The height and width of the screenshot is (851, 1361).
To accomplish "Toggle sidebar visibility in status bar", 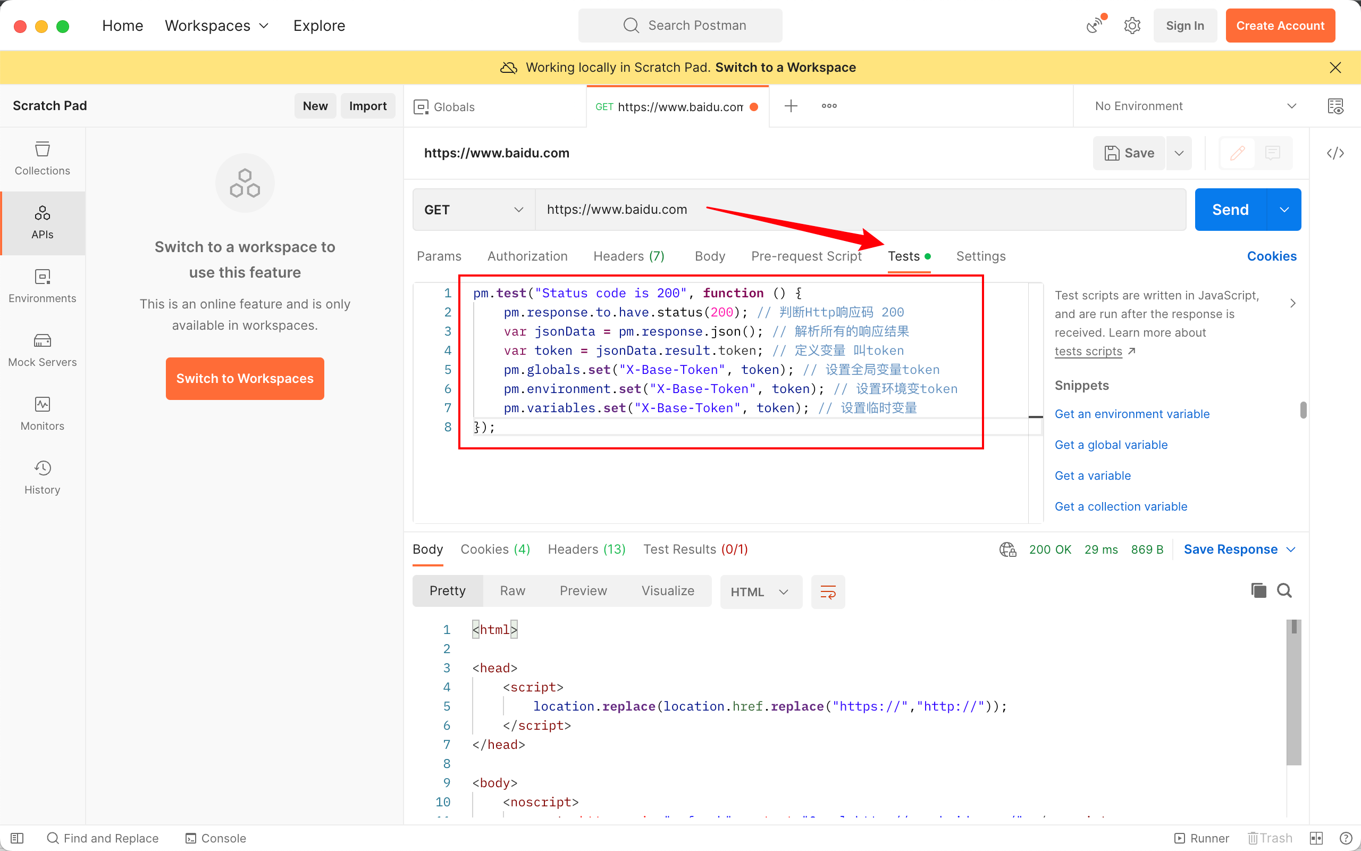I will (17, 838).
